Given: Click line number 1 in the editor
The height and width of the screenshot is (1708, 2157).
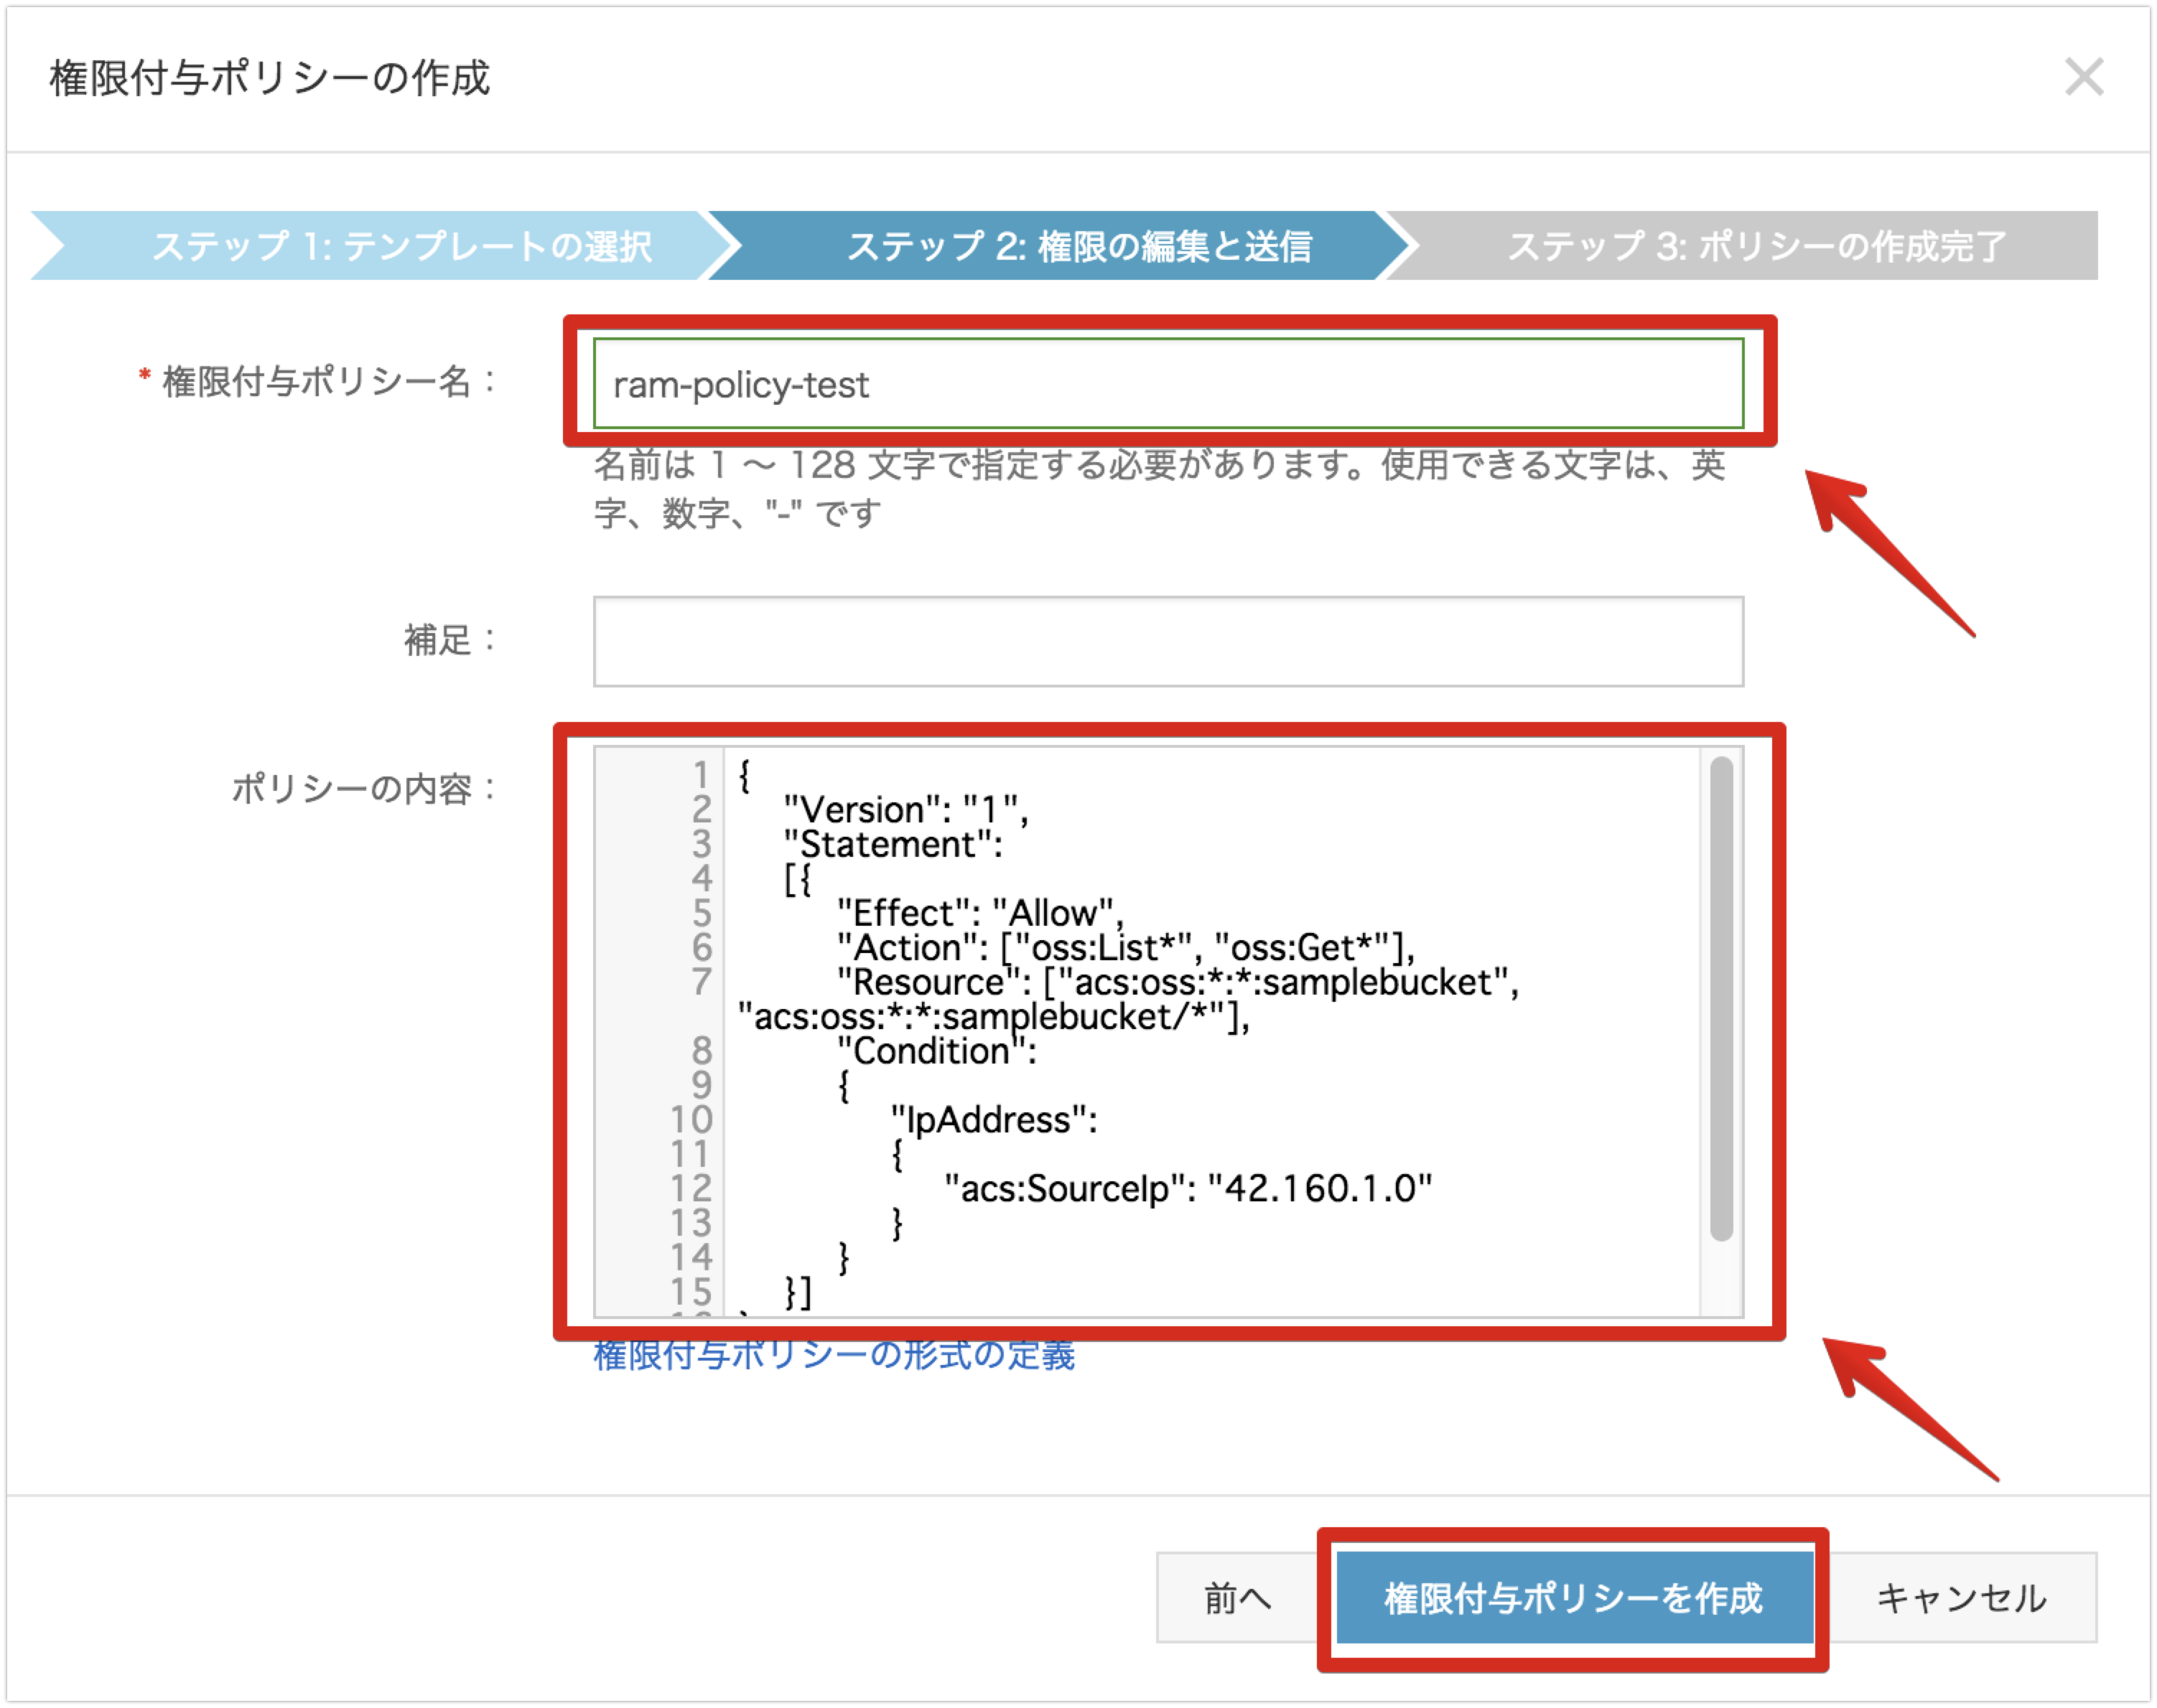Looking at the screenshot, I should pyautogui.click(x=704, y=774).
